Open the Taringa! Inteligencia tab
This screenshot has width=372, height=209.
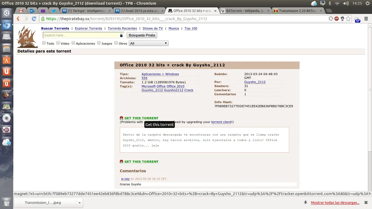click(87, 11)
